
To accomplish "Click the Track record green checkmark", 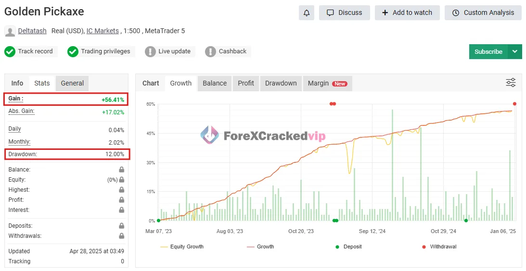I will (x=10, y=51).
